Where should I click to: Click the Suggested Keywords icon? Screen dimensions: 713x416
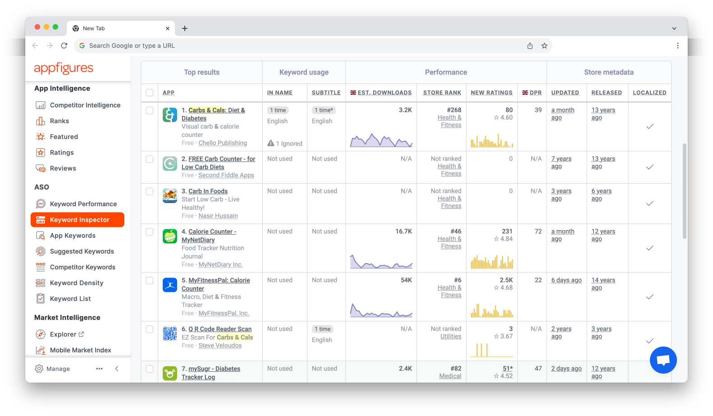(x=41, y=251)
